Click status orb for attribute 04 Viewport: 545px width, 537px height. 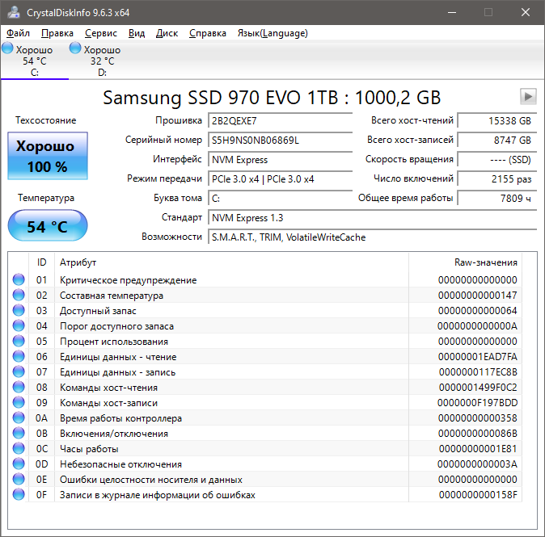pyautogui.click(x=19, y=325)
